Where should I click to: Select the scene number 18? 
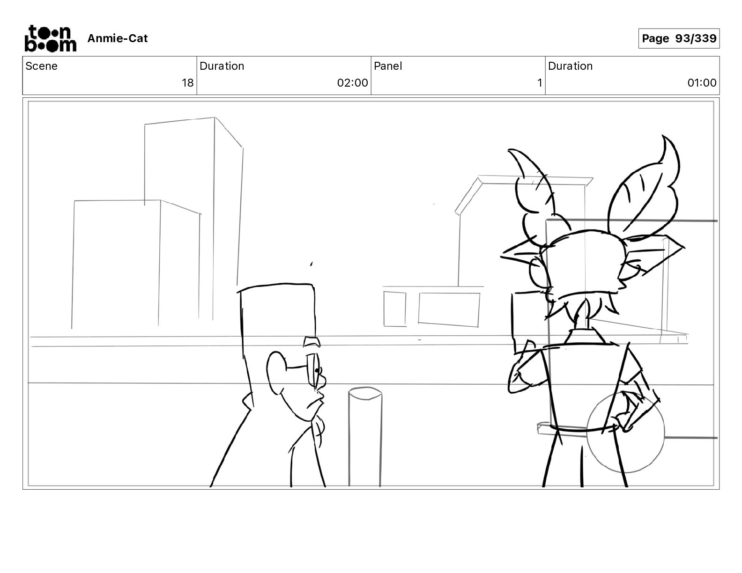tap(187, 83)
